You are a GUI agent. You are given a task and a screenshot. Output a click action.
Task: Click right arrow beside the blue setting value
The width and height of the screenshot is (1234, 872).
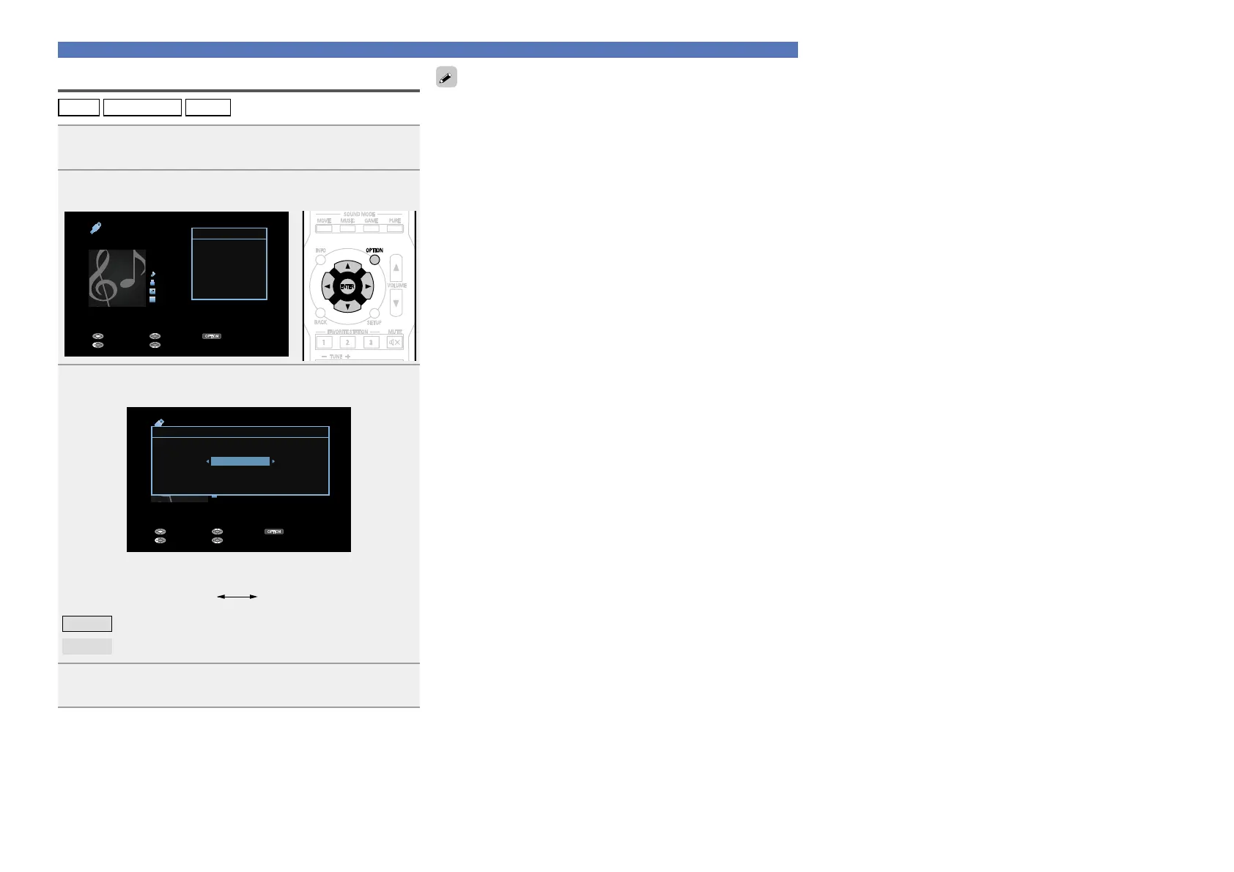coord(273,461)
